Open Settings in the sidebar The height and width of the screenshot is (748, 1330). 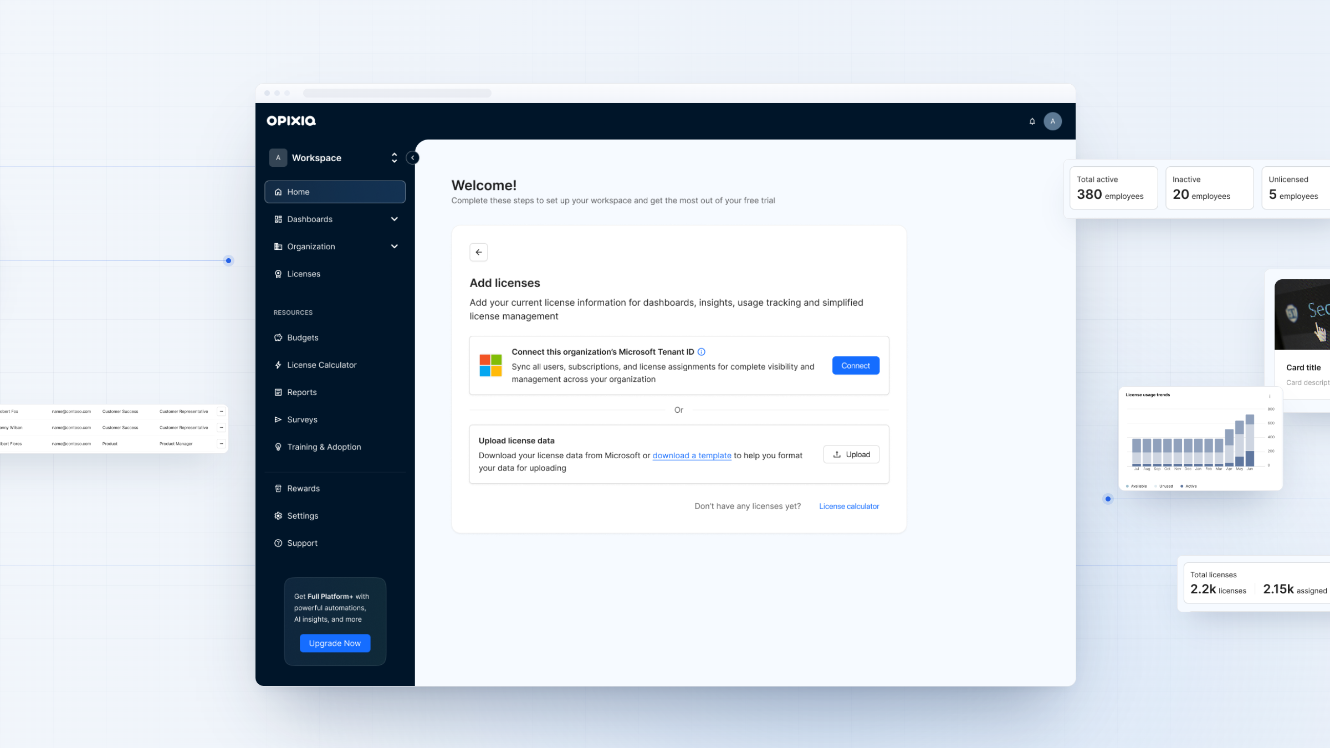(x=335, y=515)
